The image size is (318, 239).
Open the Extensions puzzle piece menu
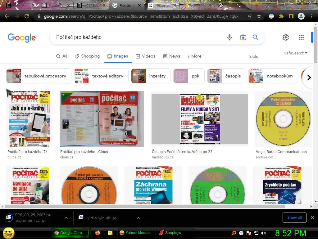click(281, 16)
